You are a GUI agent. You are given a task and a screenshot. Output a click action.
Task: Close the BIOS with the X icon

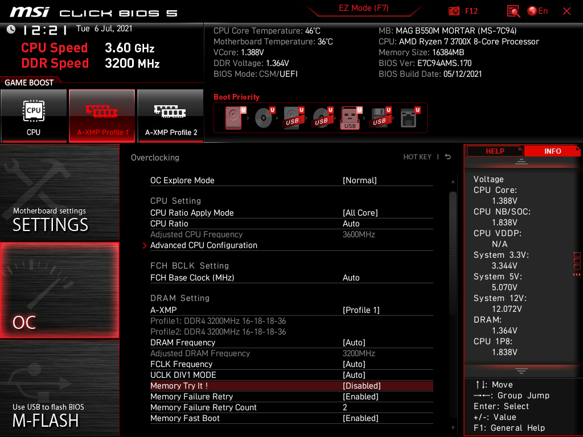566,11
